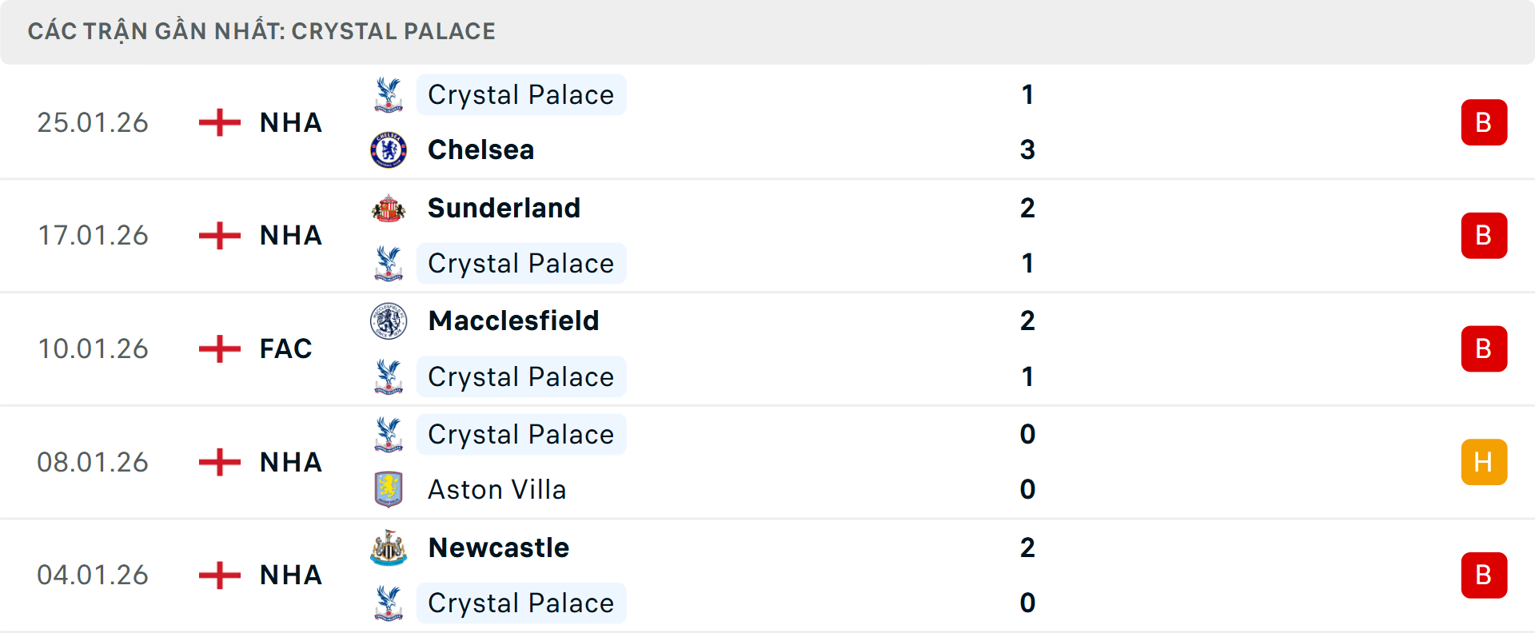Image resolution: width=1535 pixels, height=633 pixels.
Task: Click the B result badge on the Sunderland row
Action: click(1485, 235)
